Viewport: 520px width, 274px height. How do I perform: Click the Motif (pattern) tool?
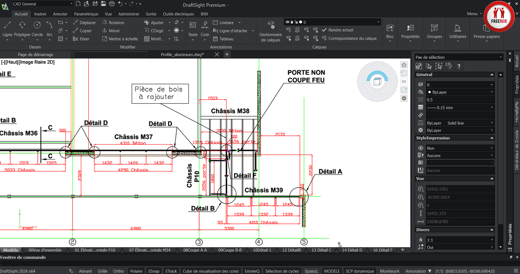[153, 39]
